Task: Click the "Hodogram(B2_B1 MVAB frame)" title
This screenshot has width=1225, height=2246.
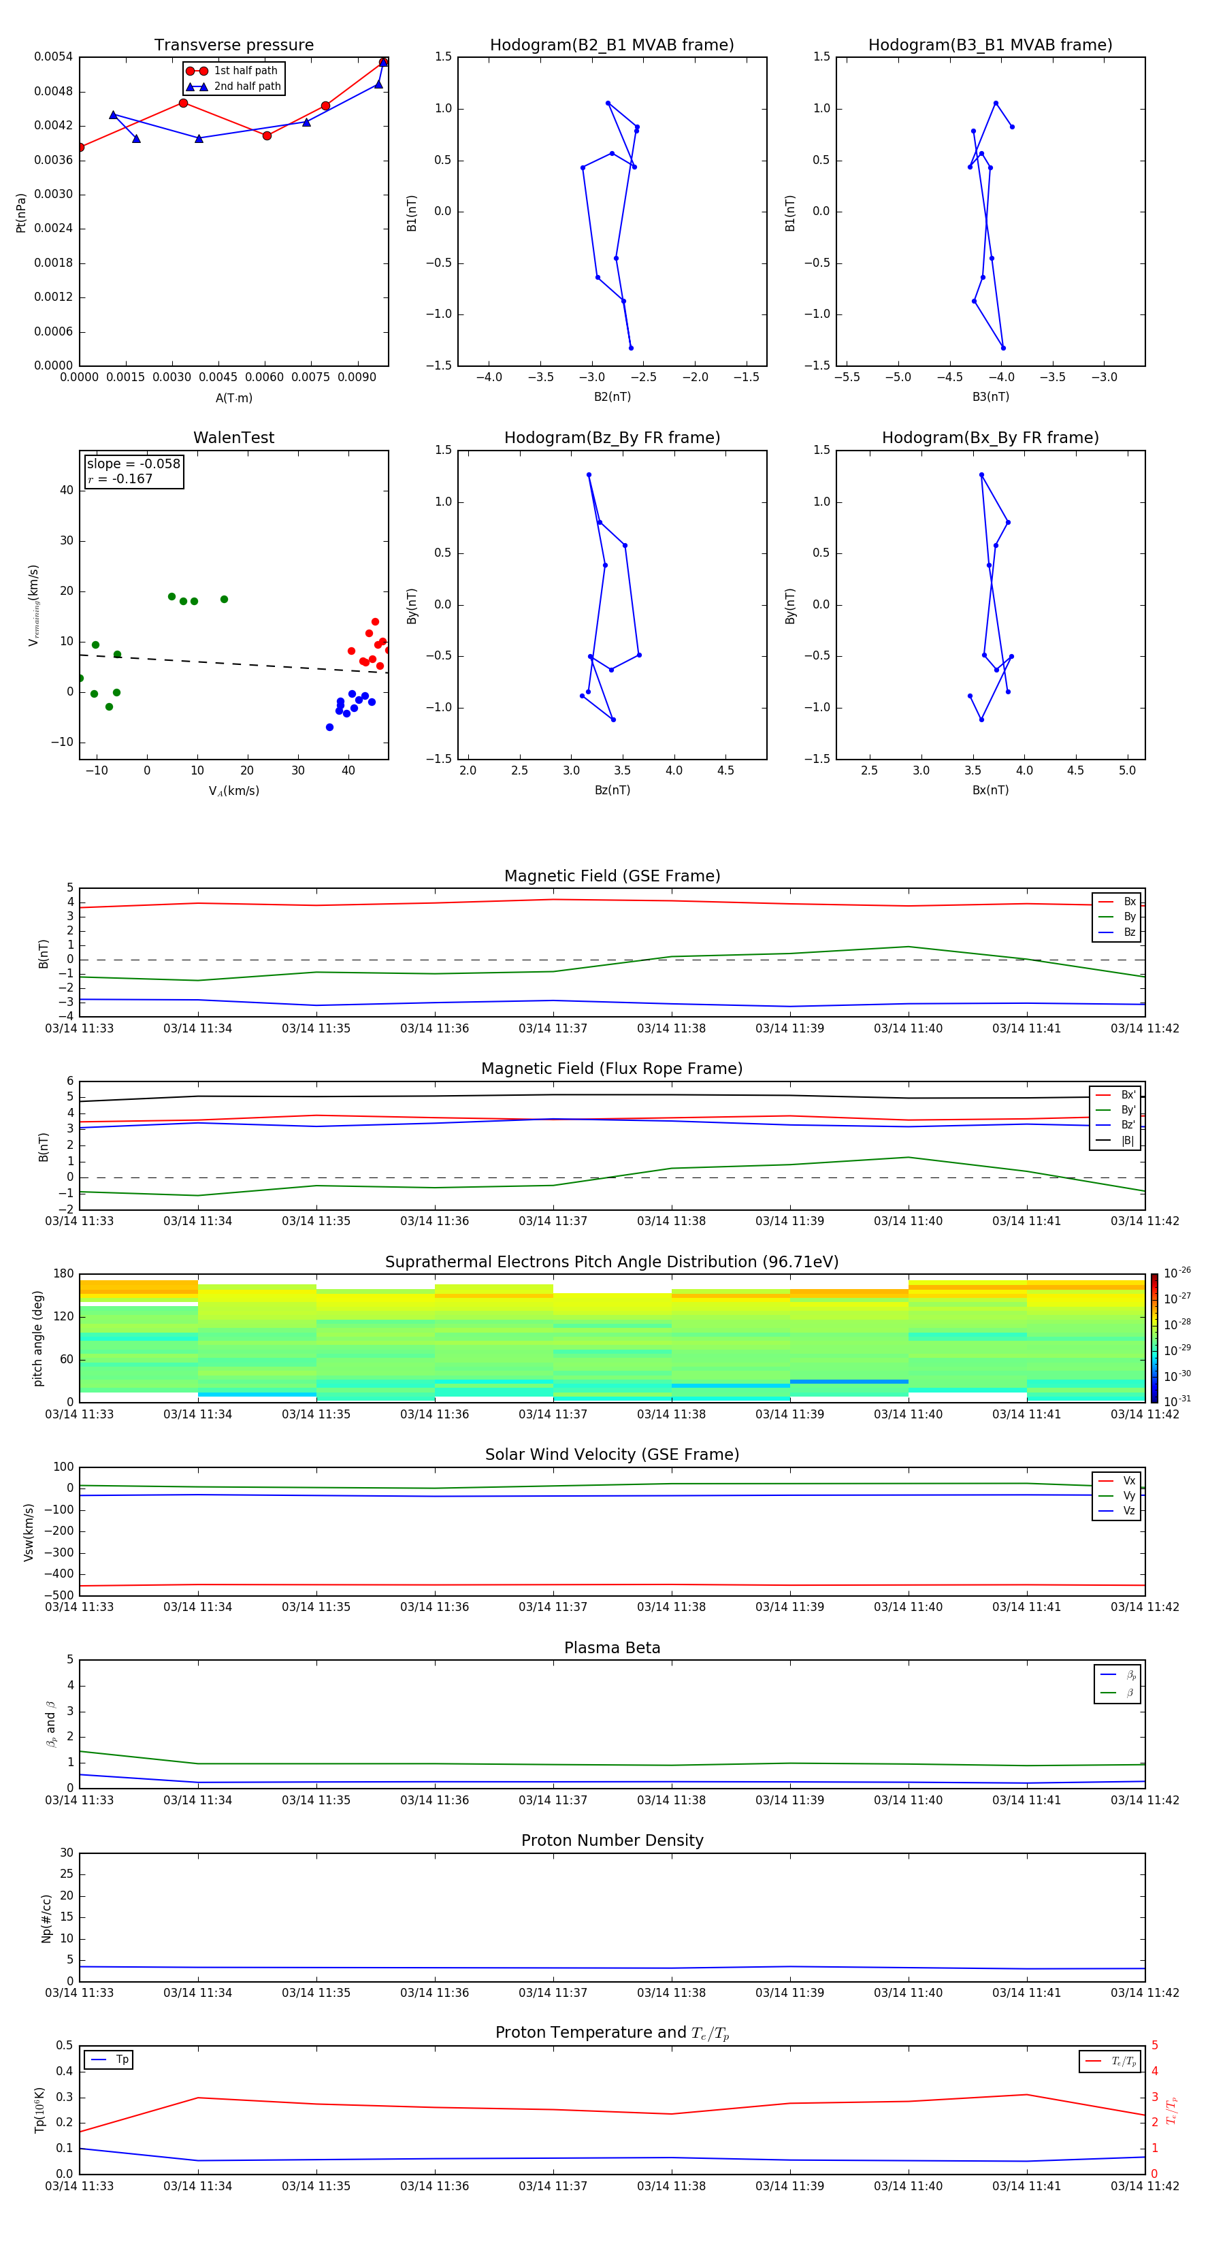Action: pos(612,46)
